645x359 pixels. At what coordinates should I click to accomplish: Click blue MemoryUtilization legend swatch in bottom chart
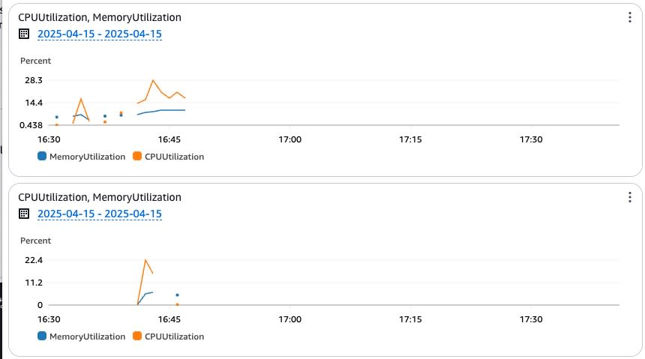[x=42, y=336]
